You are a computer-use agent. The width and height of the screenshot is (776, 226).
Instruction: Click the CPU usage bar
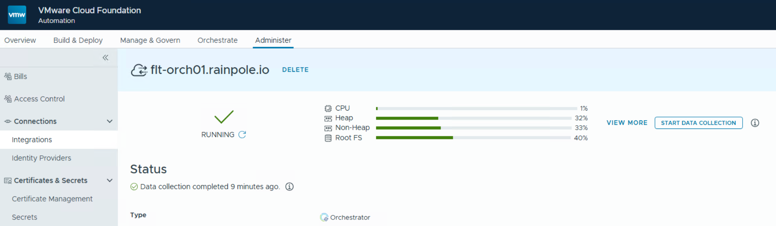pos(476,109)
